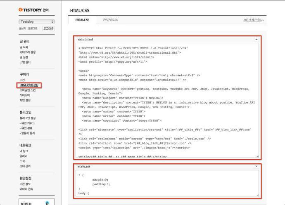
Task: Click the HTML/CSS page heading
Action: tap(80, 11)
